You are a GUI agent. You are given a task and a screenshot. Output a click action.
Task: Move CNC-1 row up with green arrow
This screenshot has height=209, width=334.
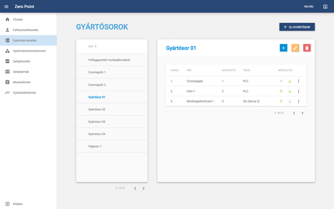[281, 91]
